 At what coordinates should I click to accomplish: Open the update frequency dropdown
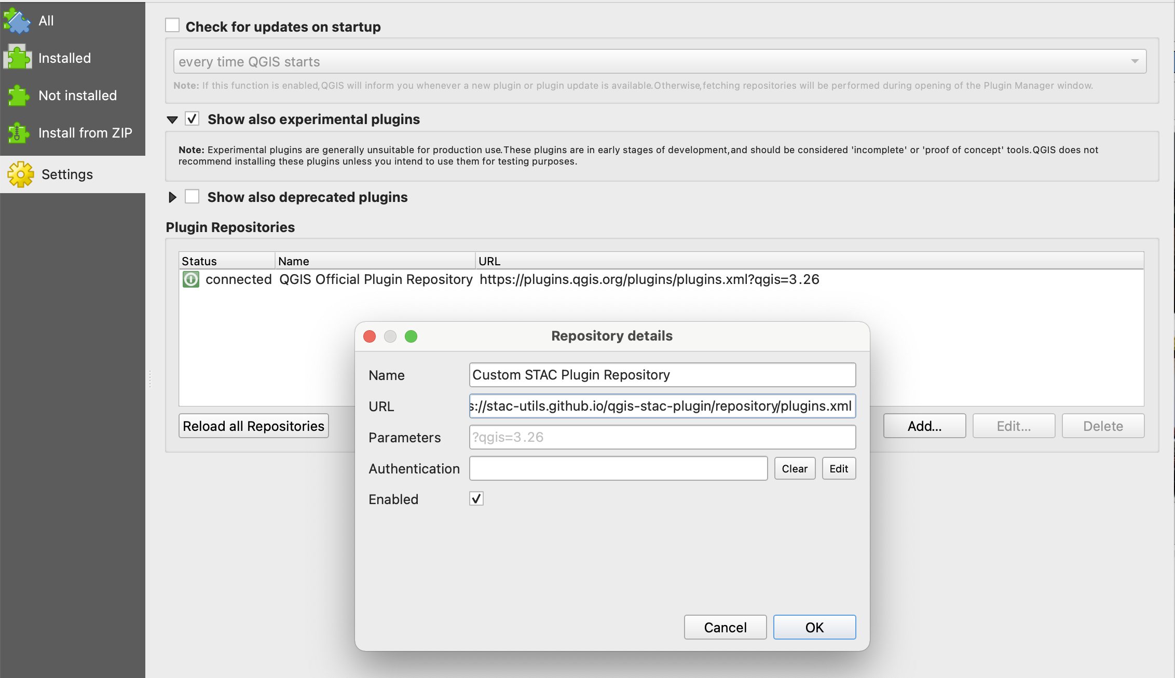[x=660, y=61]
